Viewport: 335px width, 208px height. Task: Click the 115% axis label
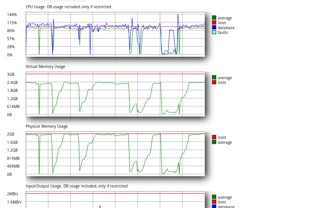[12, 23]
